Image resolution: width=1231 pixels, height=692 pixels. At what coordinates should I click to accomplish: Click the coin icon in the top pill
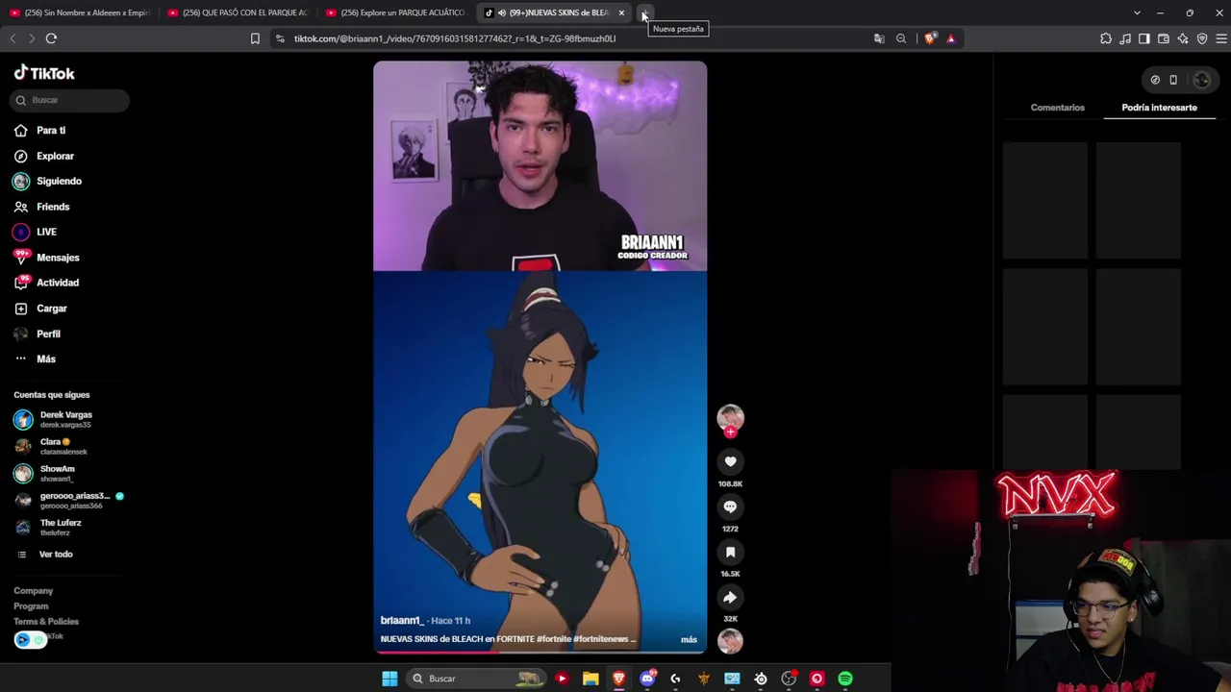pyautogui.click(x=1155, y=80)
